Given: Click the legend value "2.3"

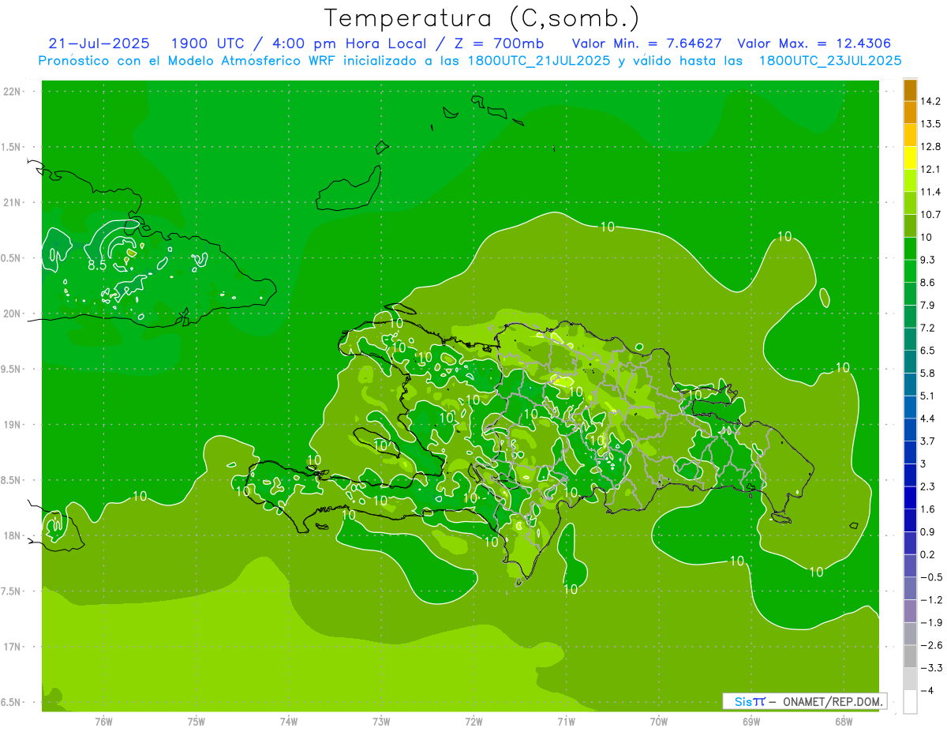Looking at the screenshot, I should (x=929, y=486).
